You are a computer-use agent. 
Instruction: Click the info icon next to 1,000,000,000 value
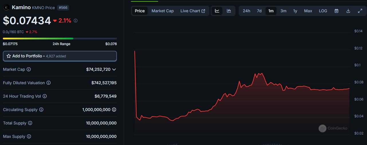(x=114, y=110)
